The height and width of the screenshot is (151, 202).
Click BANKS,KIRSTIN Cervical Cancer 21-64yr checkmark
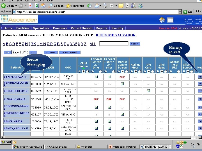pos(97,128)
